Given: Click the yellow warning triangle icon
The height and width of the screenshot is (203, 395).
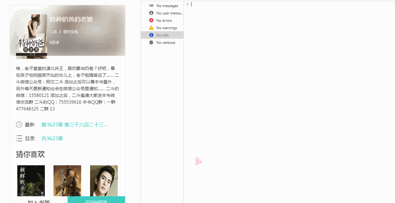Looking at the screenshot, I should tap(151, 28).
